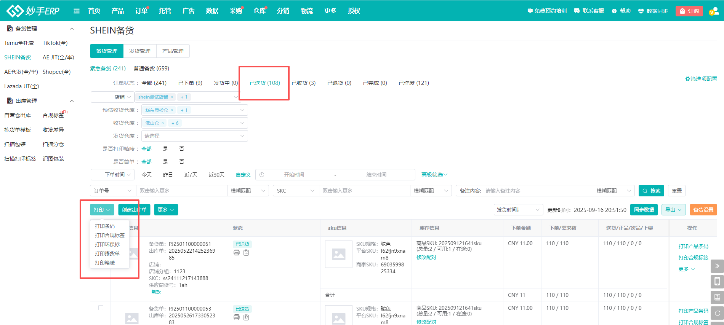Open 订单号 field type dropdown
Image resolution: width=724 pixels, height=325 pixels.
(113, 191)
